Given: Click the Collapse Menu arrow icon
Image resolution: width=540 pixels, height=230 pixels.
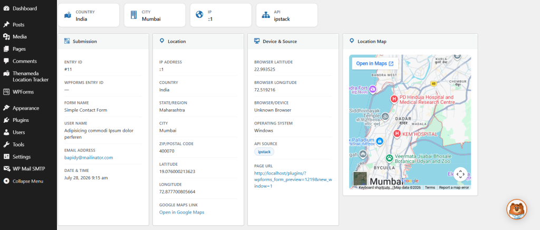Looking at the screenshot, I should 6,181.
